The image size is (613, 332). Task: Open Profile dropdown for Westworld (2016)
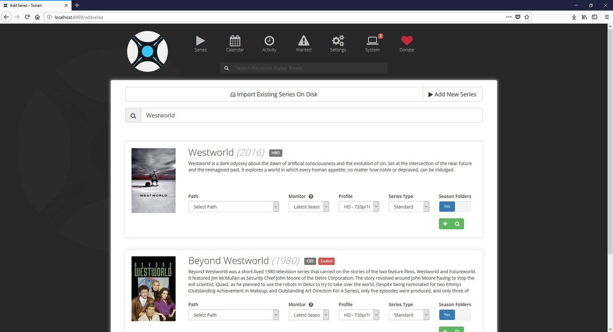pos(359,207)
